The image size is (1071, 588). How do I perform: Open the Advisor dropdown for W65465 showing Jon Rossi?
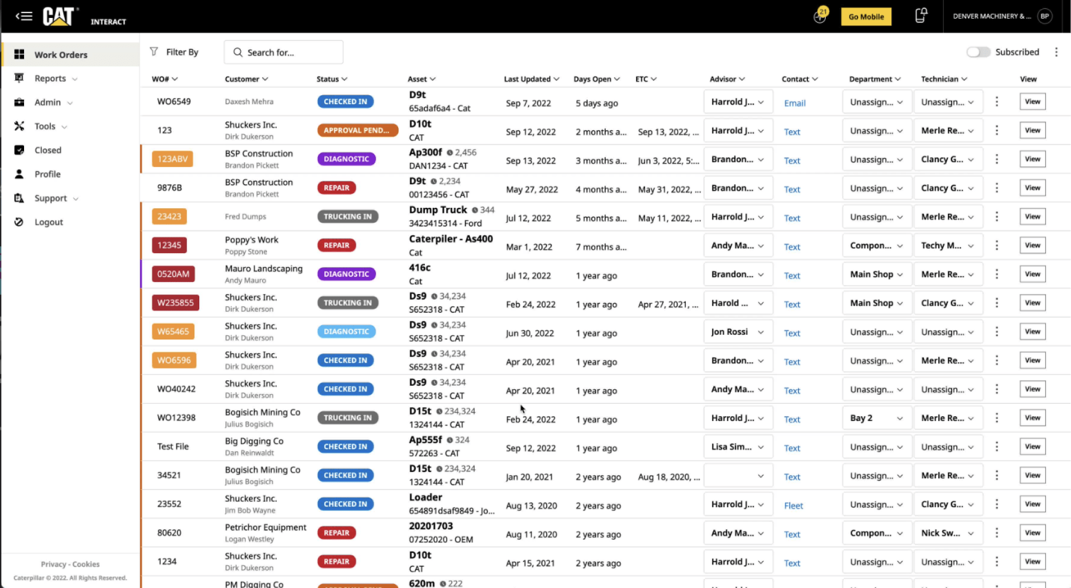coord(738,332)
